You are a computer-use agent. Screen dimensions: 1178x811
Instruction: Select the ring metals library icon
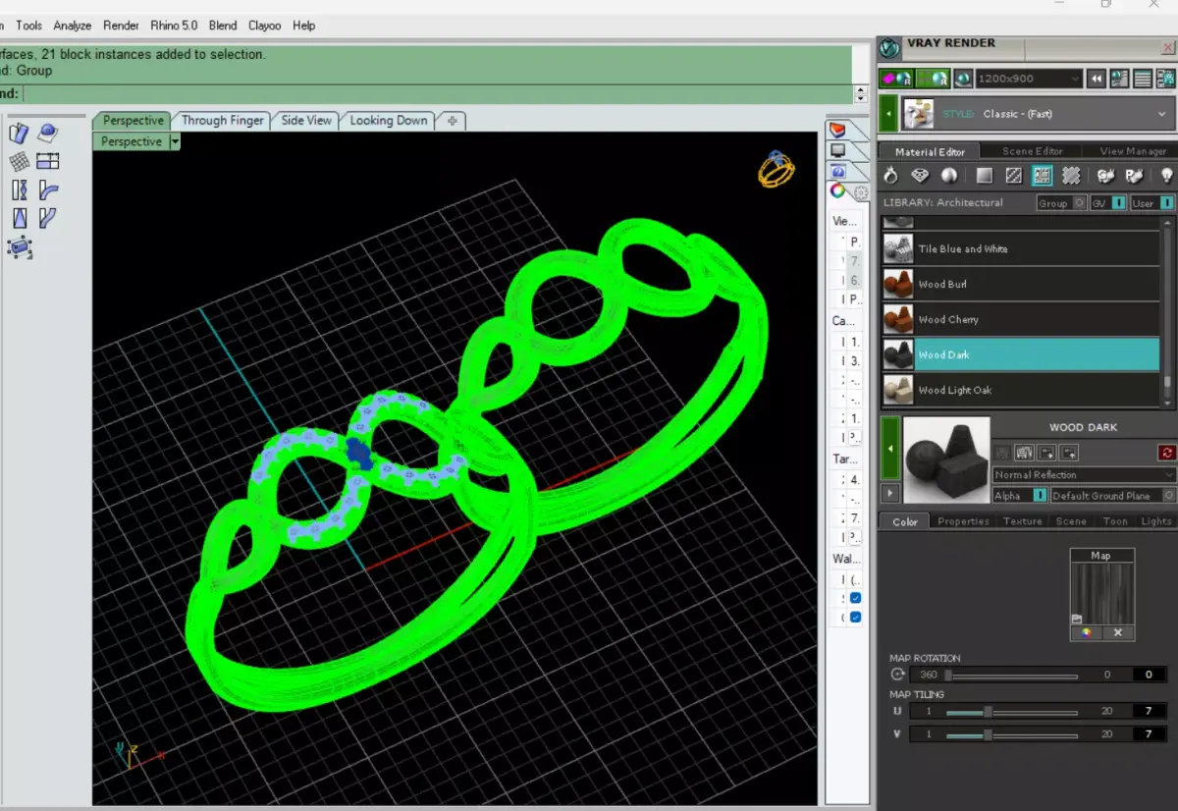(x=890, y=176)
